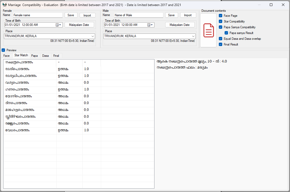Open the female Time of Birth dropdown arrow
This screenshot has height=192, width=290.
click(x=60, y=25)
